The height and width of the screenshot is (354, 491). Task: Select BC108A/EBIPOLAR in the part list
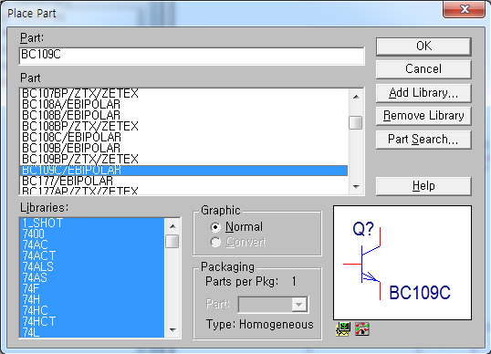[183, 104]
